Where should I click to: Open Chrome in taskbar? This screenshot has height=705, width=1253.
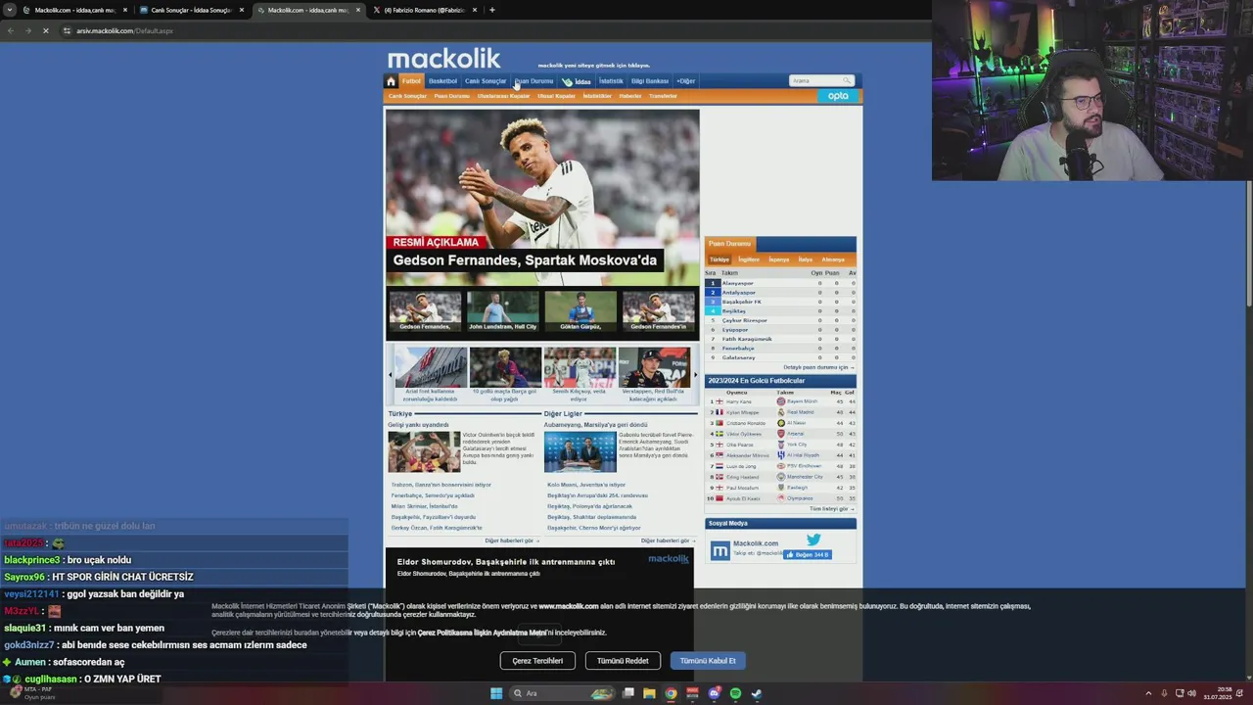coord(671,693)
